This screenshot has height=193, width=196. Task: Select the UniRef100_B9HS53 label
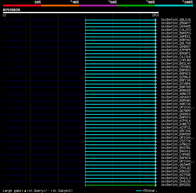(176, 33)
